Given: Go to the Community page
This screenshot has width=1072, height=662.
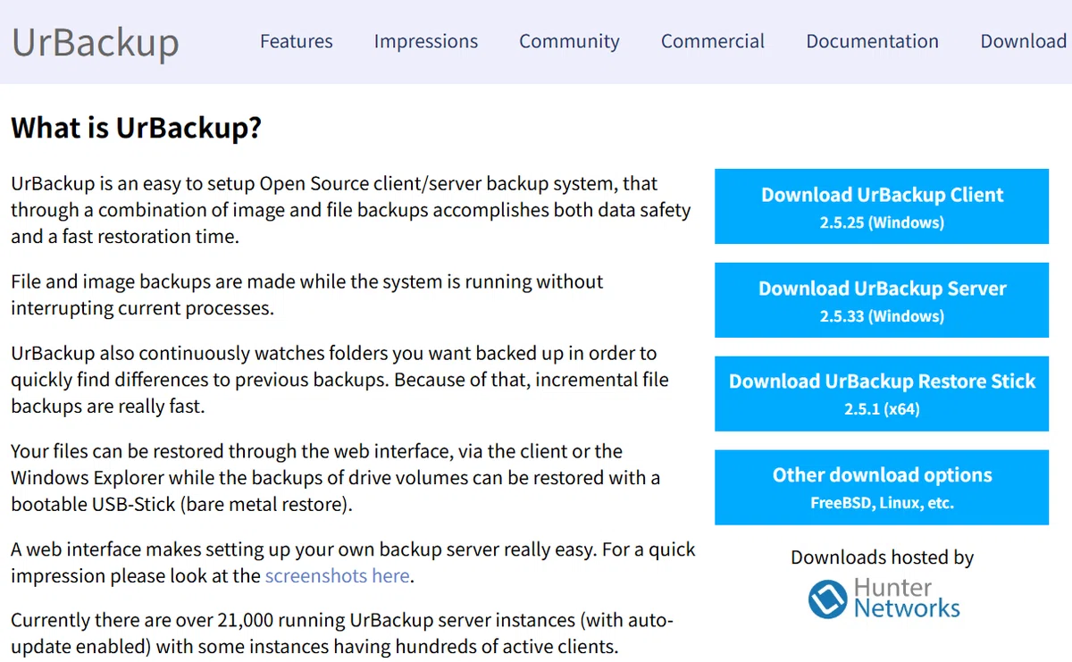Looking at the screenshot, I should 569,41.
